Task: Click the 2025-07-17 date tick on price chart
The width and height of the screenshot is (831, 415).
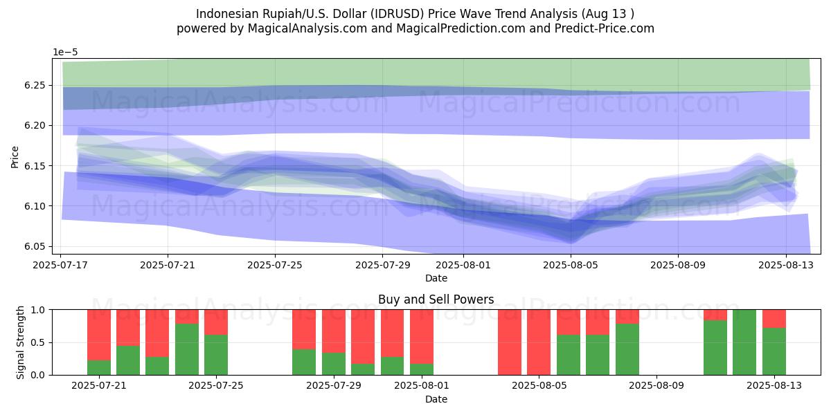Action: (x=60, y=264)
